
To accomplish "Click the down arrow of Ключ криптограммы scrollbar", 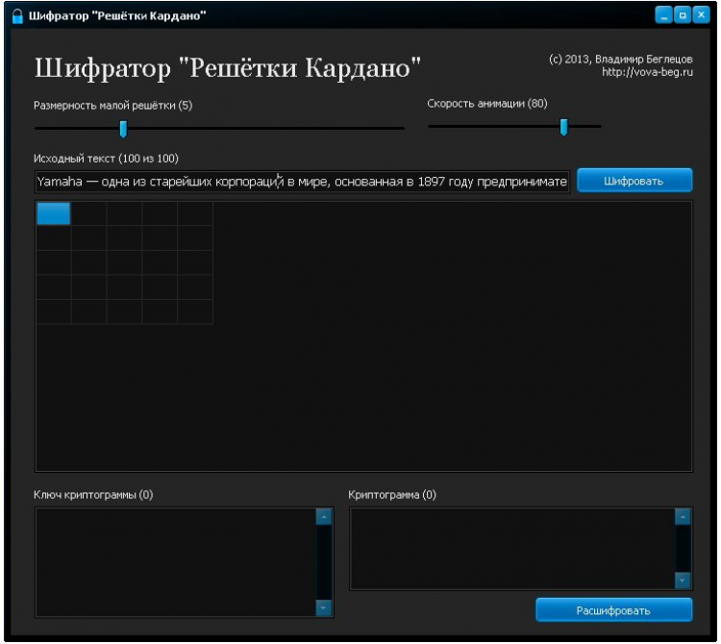I will tap(324, 607).
